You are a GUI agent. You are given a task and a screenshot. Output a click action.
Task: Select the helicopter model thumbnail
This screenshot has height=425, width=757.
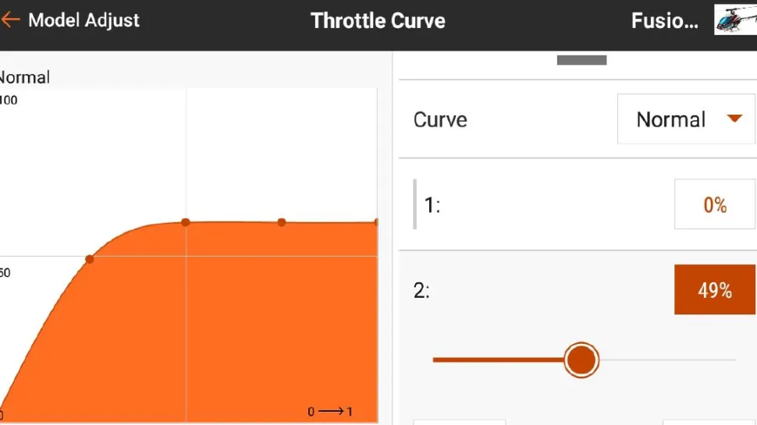coord(734,19)
